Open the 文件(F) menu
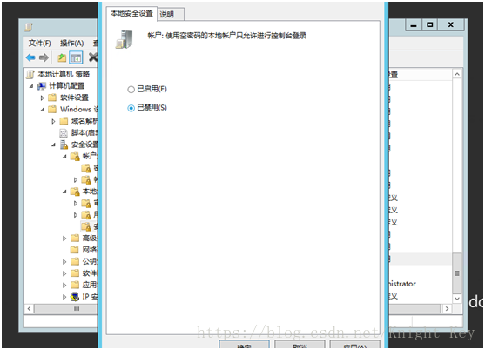Viewport: 485px width, 350px height. pyautogui.click(x=39, y=44)
